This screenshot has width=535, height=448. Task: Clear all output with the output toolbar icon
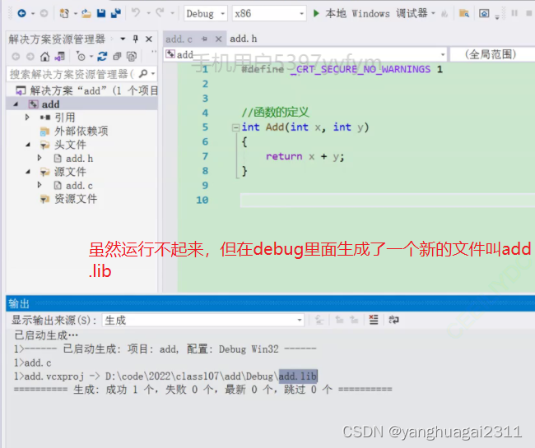pos(374,320)
